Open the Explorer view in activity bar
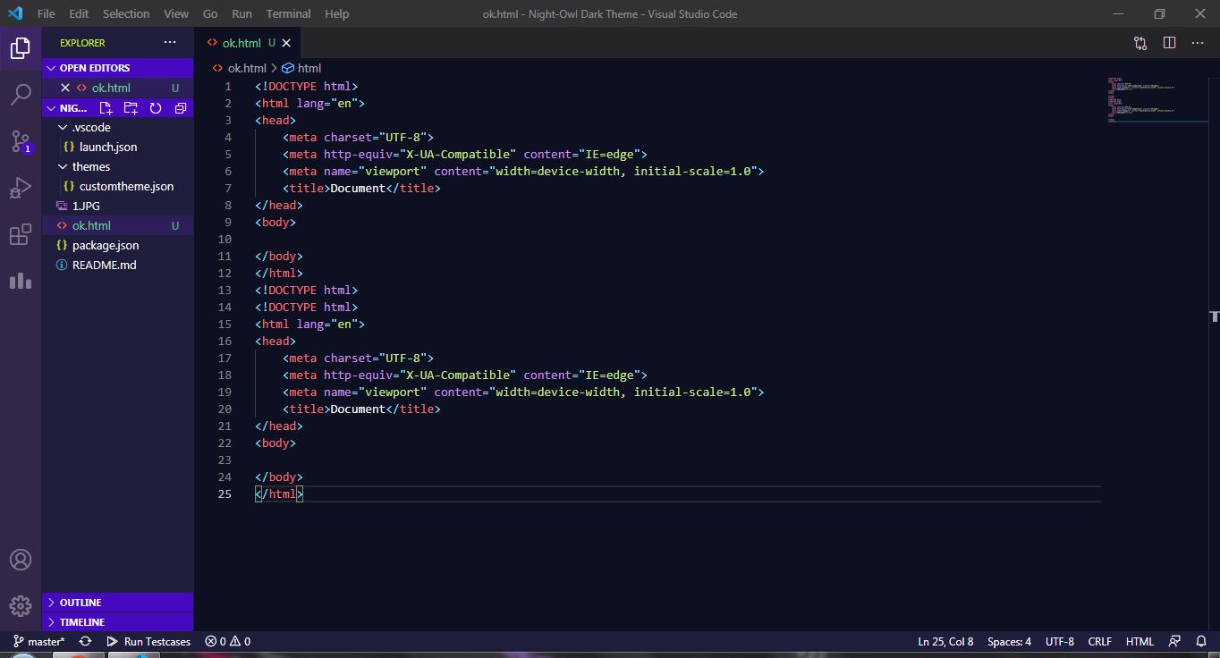This screenshot has height=658, width=1220. click(21, 47)
